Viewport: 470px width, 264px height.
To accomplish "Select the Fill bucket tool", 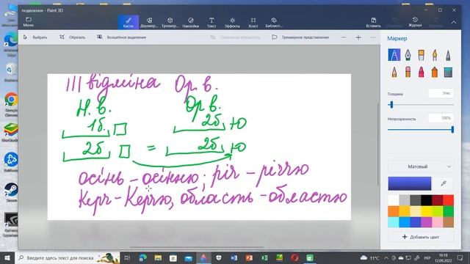I will 448,72.
